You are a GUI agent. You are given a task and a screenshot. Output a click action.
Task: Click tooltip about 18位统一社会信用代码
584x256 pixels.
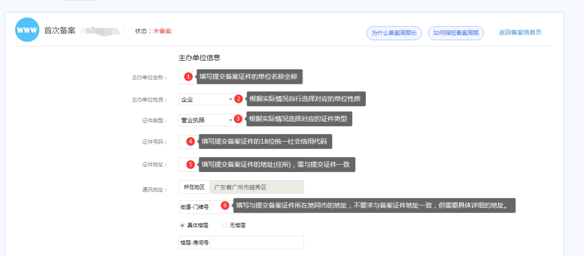coord(265,141)
